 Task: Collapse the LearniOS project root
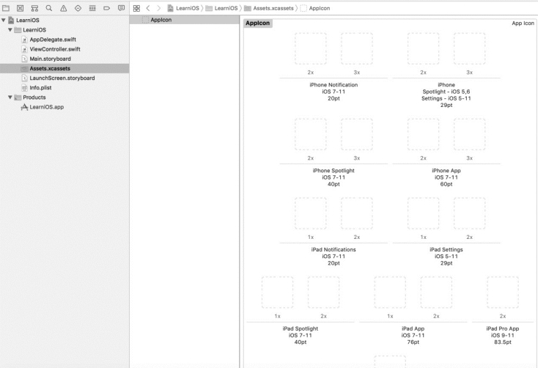[4, 21]
